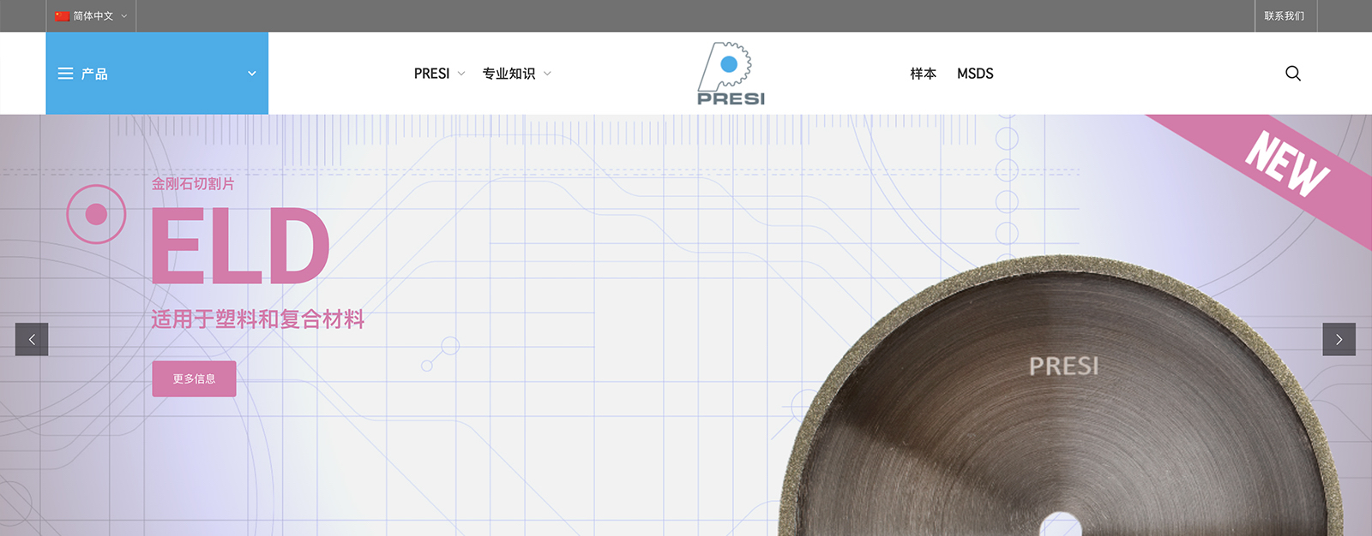1372x536 pixels.
Task: Expand the blue 产品 dropdown chevron
Action: (252, 74)
